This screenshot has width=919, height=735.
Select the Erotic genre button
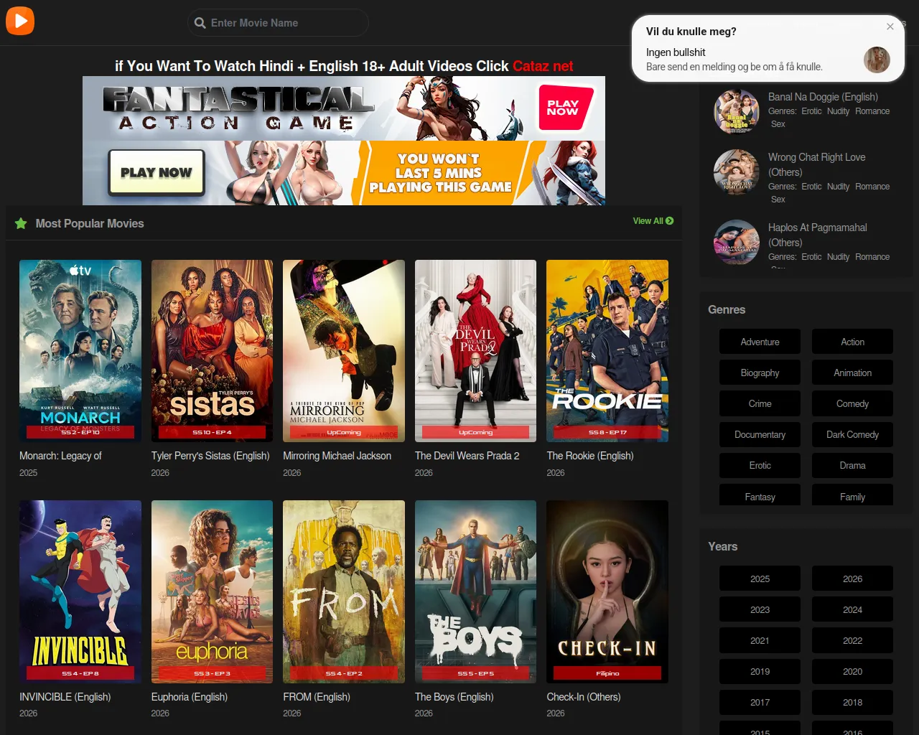760,465
